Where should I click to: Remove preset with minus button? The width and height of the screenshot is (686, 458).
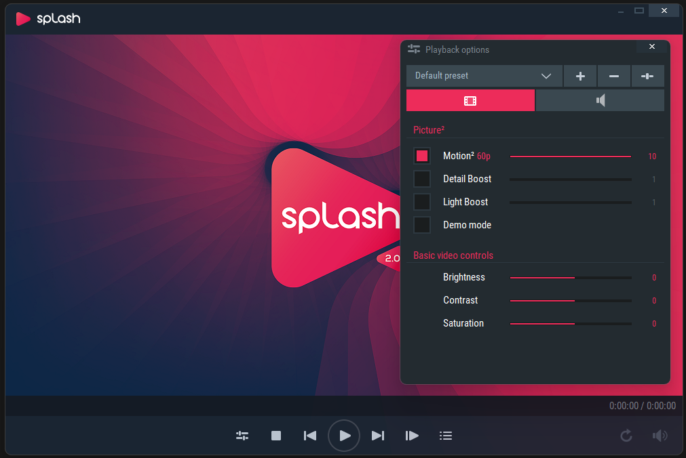point(614,76)
